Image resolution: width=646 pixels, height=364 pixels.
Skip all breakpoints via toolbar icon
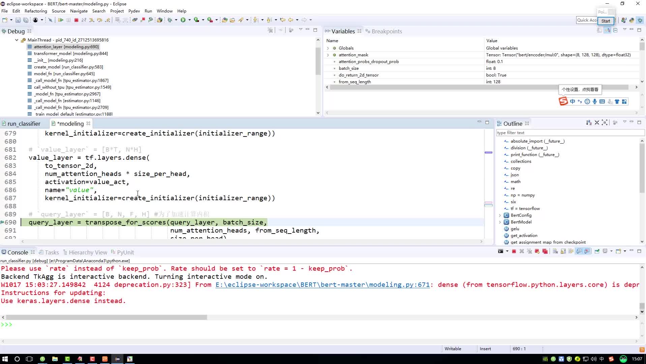click(x=50, y=20)
